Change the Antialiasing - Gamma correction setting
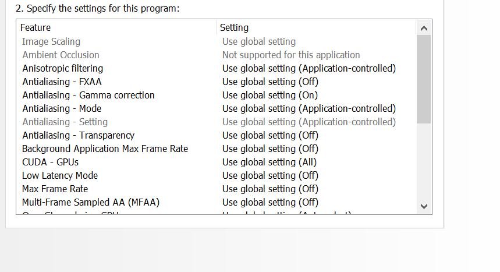This screenshot has width=500, height=272. pos(269,95)
